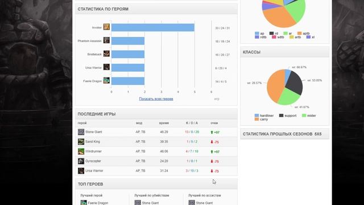364x205 pixels.
Task: Select the sdtb legend swatch
Action: [274, 37]
